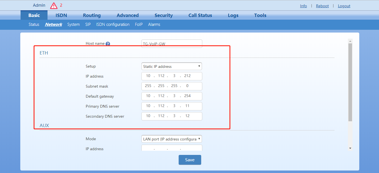Screen dimensions: 379x173
Task: Go to the Security tab
Action: coord(164,15)
